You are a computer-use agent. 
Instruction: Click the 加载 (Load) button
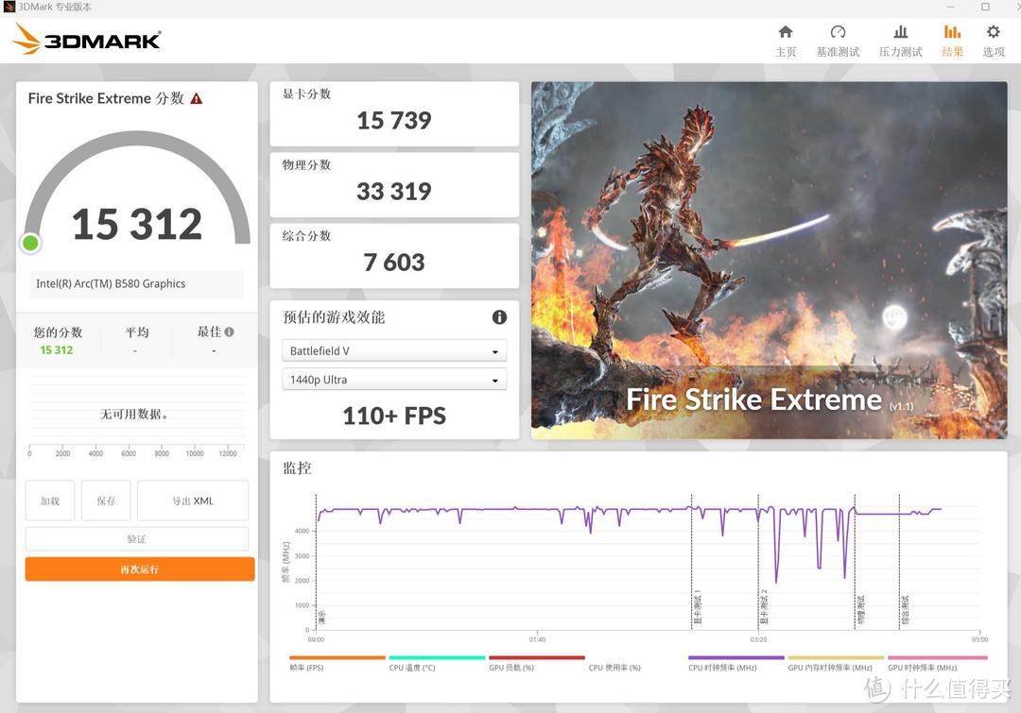point(50,501)
